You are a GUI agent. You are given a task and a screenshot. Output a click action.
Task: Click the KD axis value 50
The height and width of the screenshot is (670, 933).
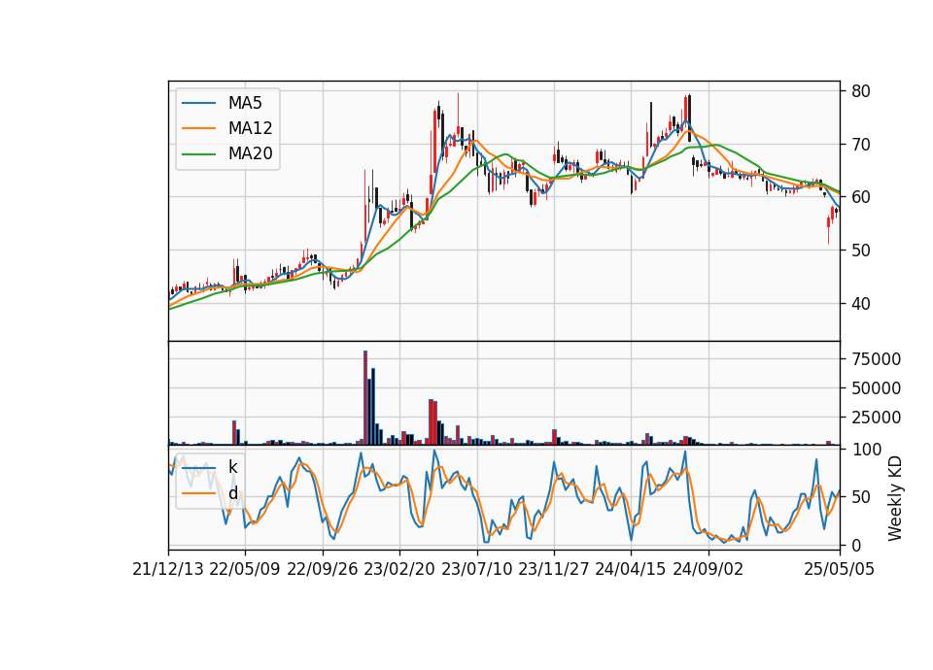pos(860,497)
